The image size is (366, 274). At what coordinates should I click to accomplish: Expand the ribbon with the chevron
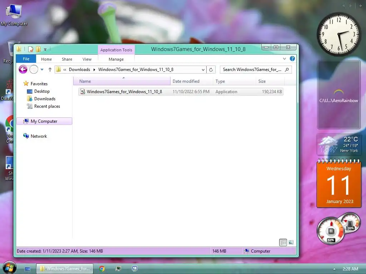click(x=284, y=59)
